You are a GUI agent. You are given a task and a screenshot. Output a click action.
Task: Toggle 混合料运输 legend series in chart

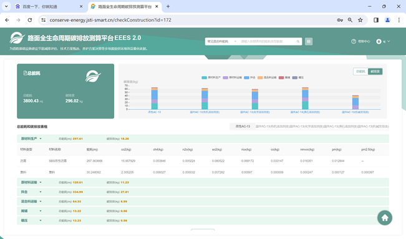[267, 77]
